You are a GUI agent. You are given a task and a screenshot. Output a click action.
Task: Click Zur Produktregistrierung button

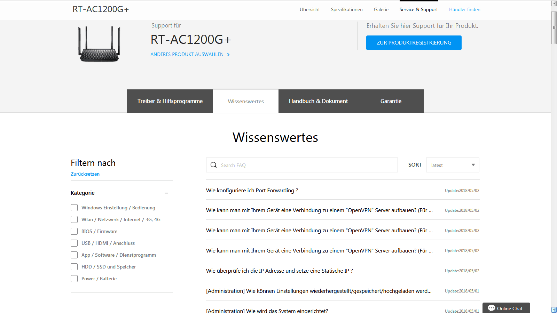pos(414,43)
